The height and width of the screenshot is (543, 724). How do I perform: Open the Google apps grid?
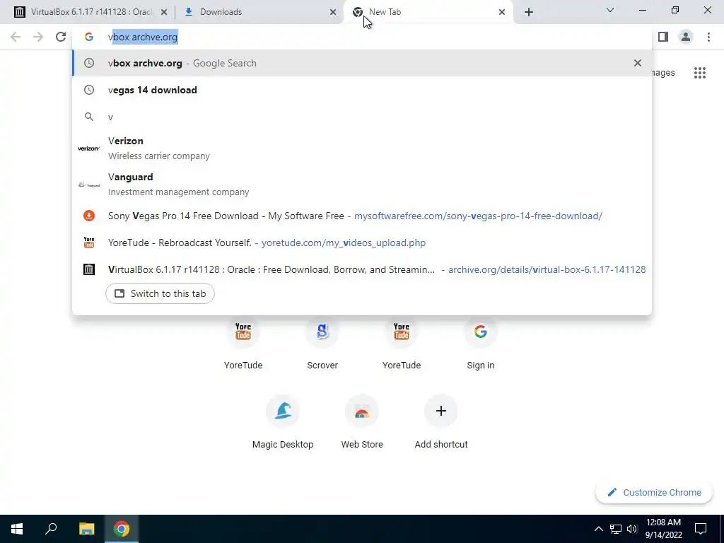click(700, 73)
